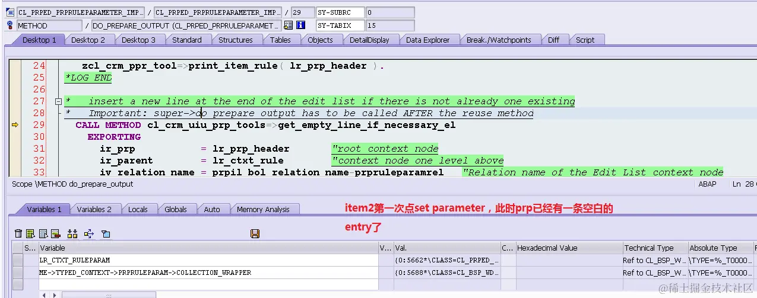Click the list icon with the red bar

[56, 234]
